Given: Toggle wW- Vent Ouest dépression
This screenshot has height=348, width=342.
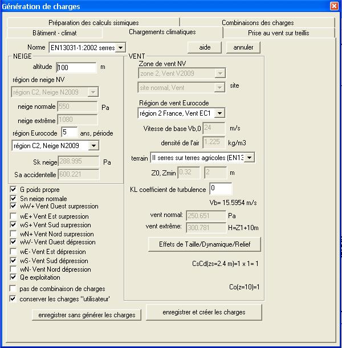Looking at the screenshot, I should (x=13, y=242).
